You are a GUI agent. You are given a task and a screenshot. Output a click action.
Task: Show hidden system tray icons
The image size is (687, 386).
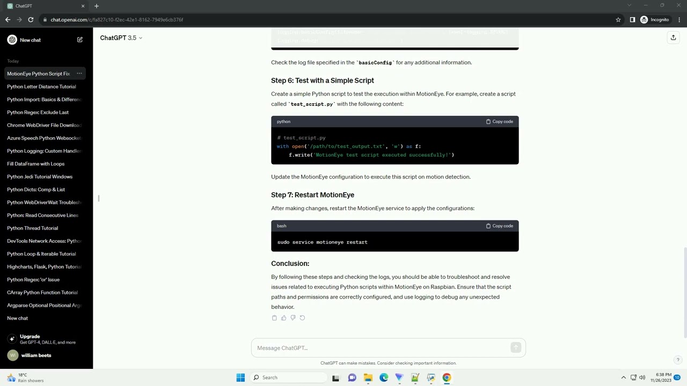click(623, 377)
